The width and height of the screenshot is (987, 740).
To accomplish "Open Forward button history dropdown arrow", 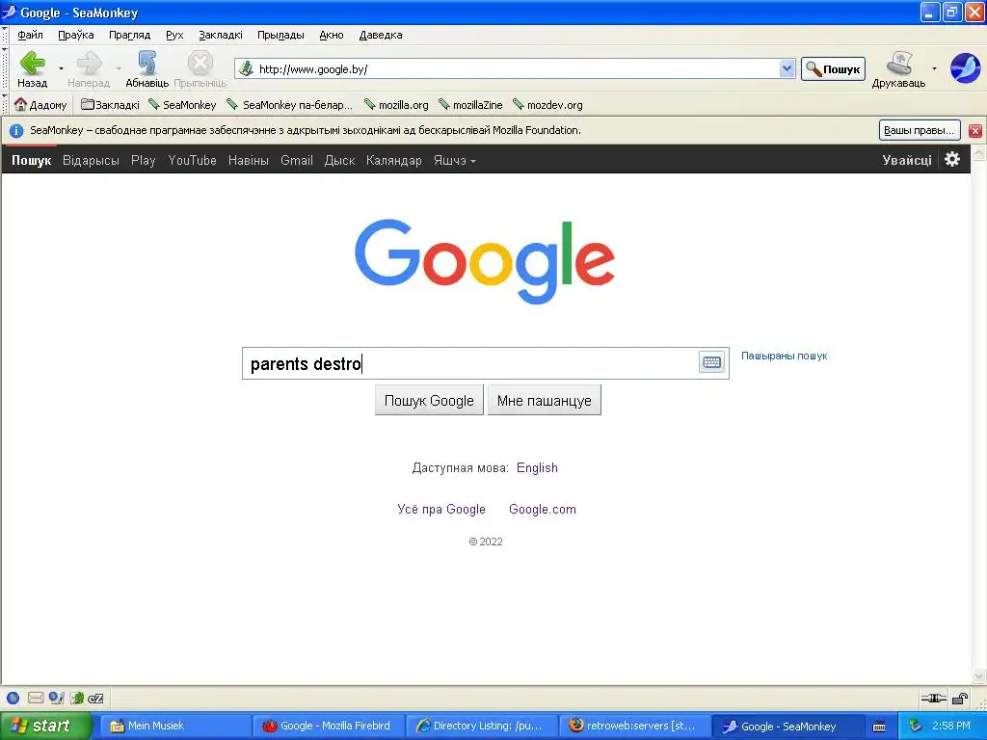I will (119, 68).
